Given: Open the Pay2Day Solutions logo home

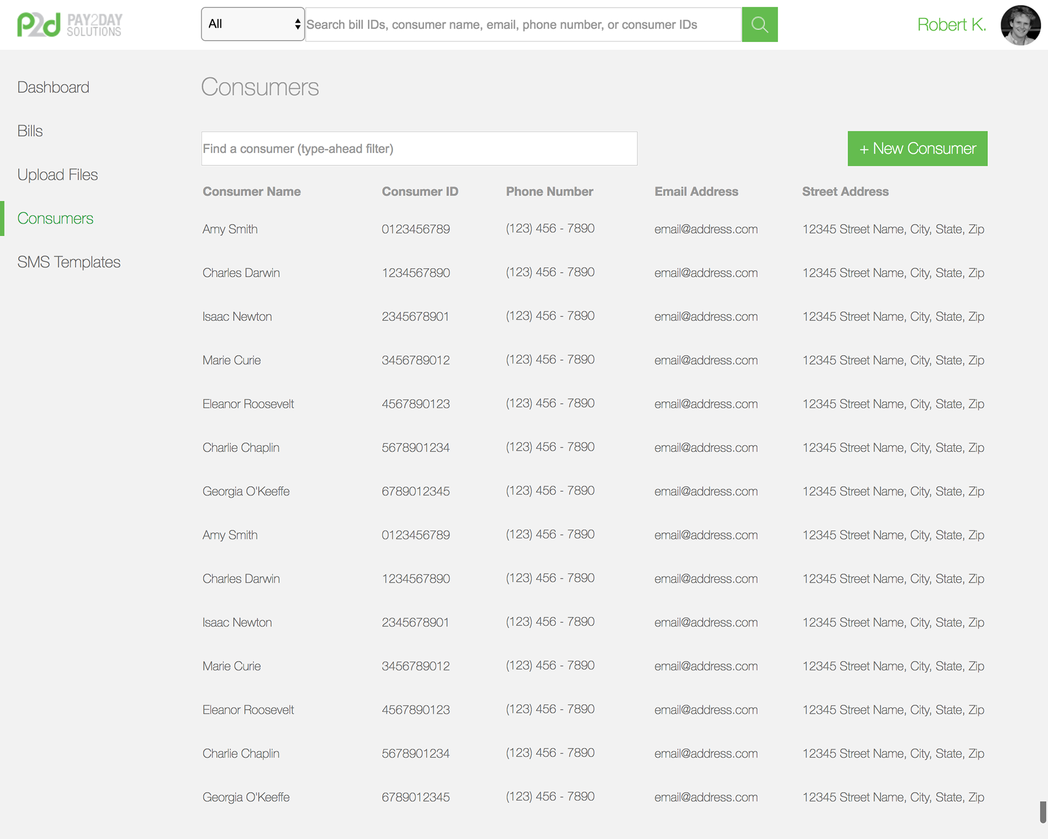Looking at the screenshot, I should (x=69, y=25).
